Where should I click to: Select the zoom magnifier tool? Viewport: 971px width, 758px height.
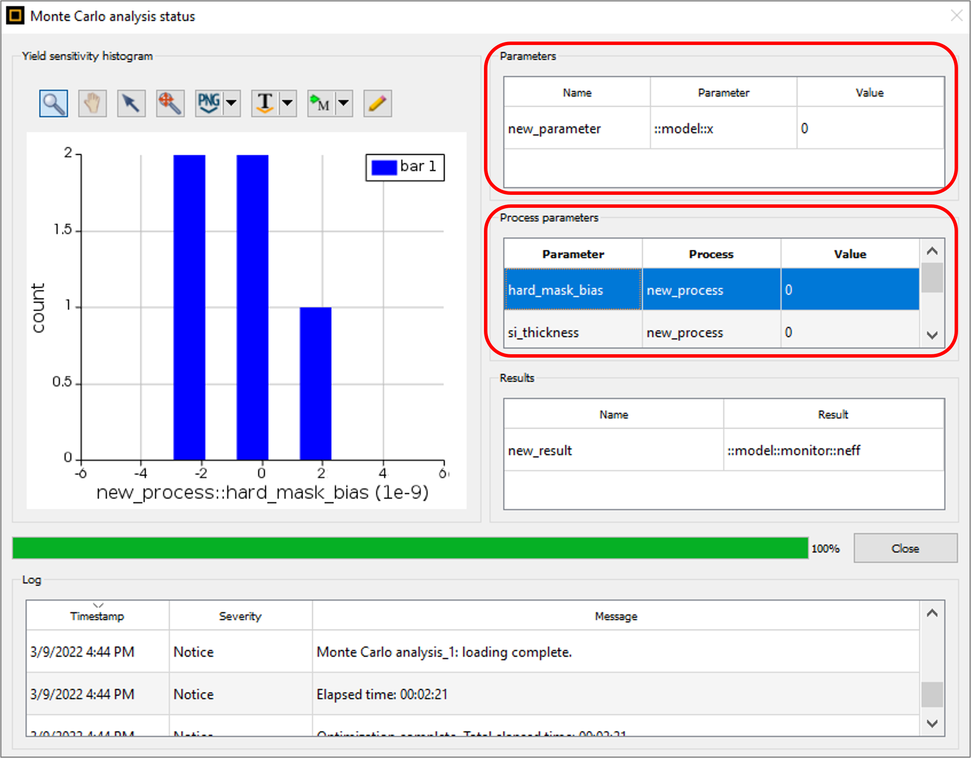pyautogui.click(x=53, y=104)
